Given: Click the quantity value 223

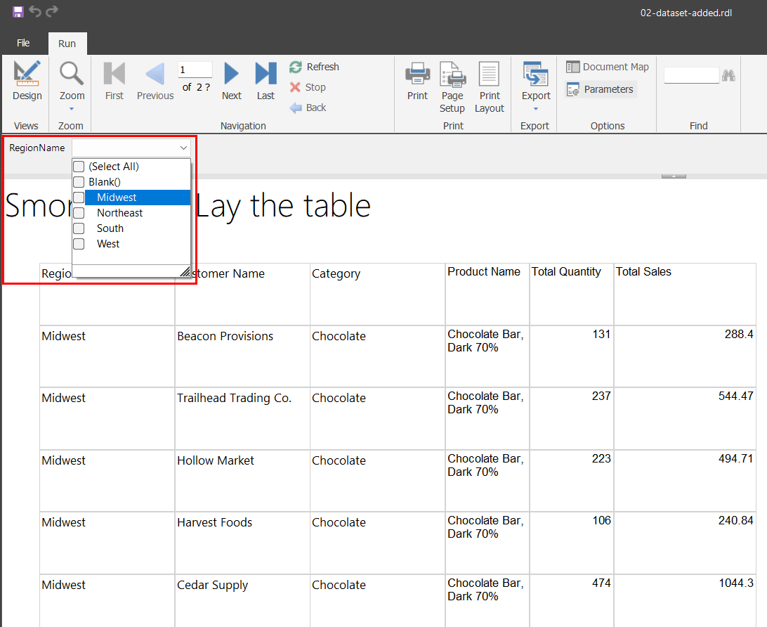Looking at the screenshot, I should (601, 458).
